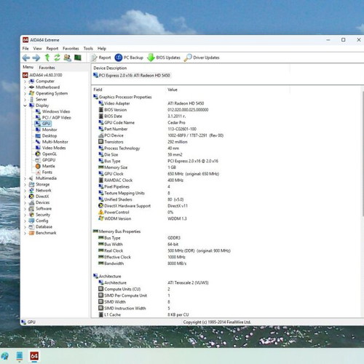The image size is (364, 364).
Task: Expand the Multimedia tree node
Action: pos(25,178)
